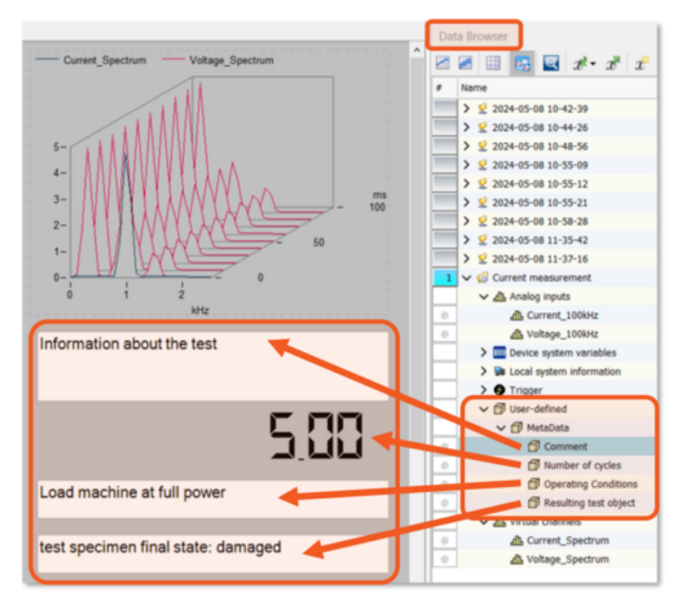This screenshot has width=673, height=605.
Task: Expand the Trigger node
Action: 484,389
